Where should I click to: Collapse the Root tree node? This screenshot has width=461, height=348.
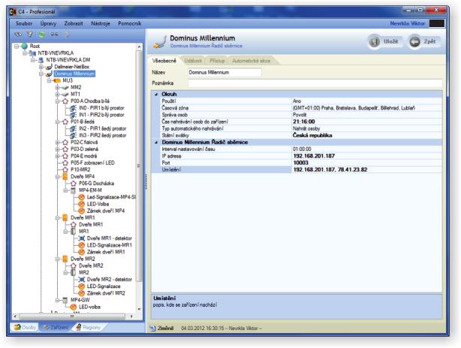pyautogui.click(x=17, y=46)
